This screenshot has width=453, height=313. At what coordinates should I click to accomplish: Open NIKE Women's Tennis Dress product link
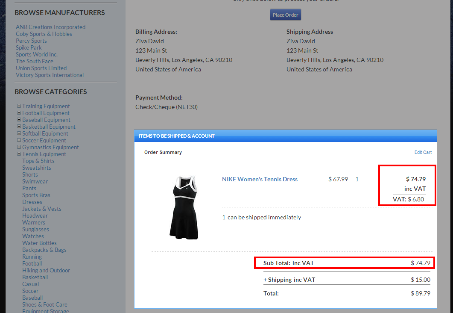pos(260,179)
